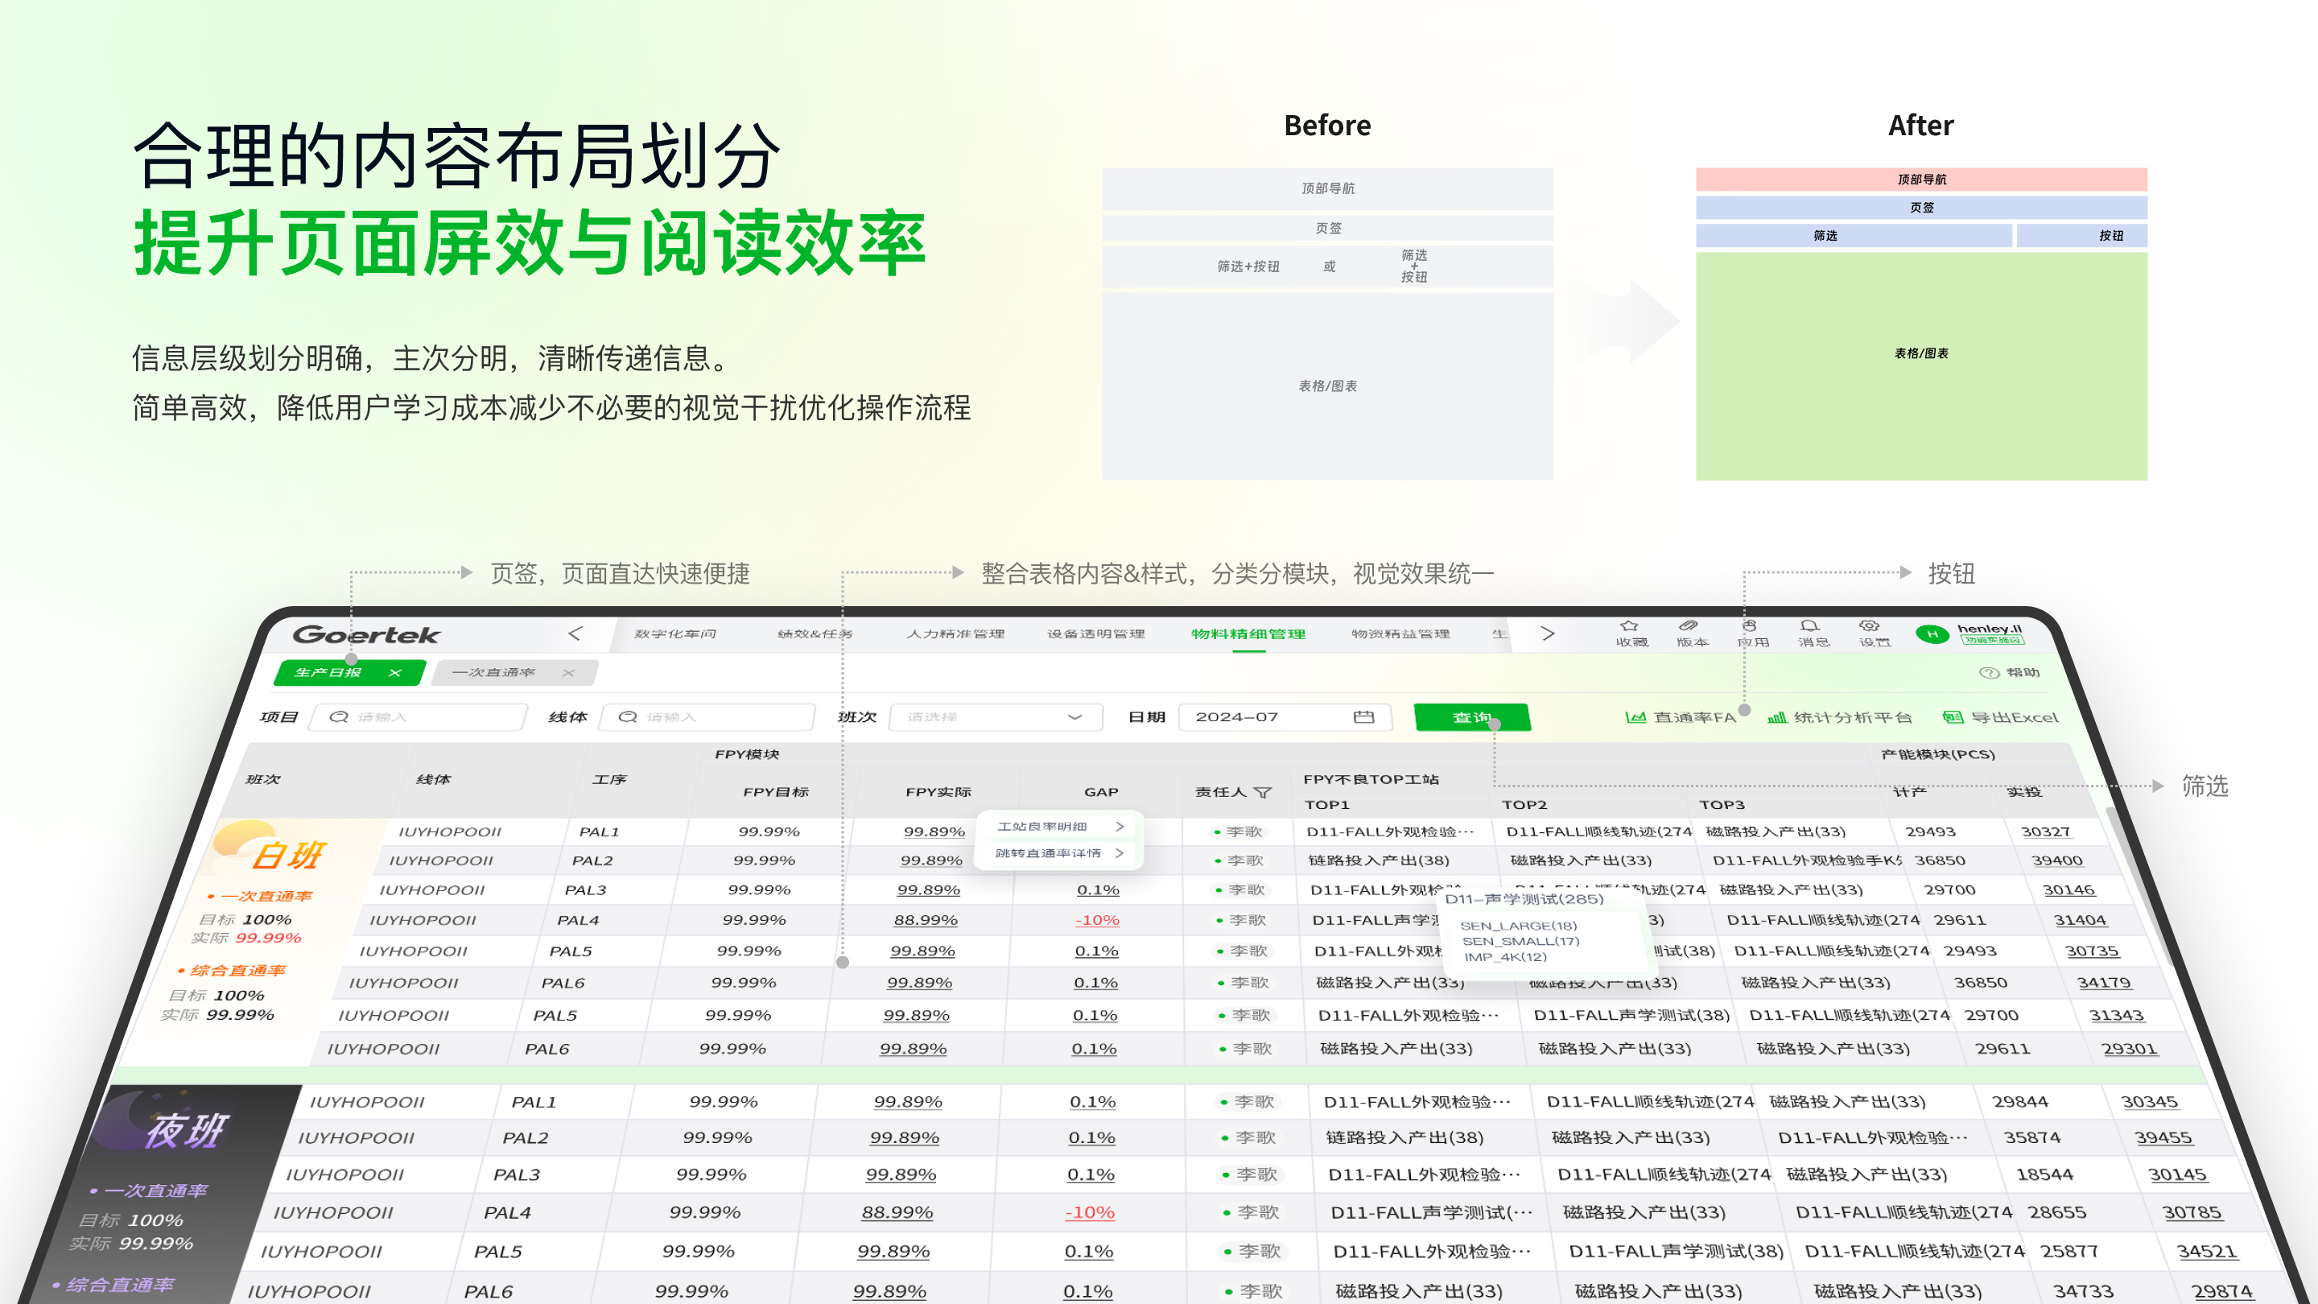Image resolution: width=2318 pixels, height=1304 pixels.
Task: Open 直通率FA chart button
Action: click(x=1680, y=717)
